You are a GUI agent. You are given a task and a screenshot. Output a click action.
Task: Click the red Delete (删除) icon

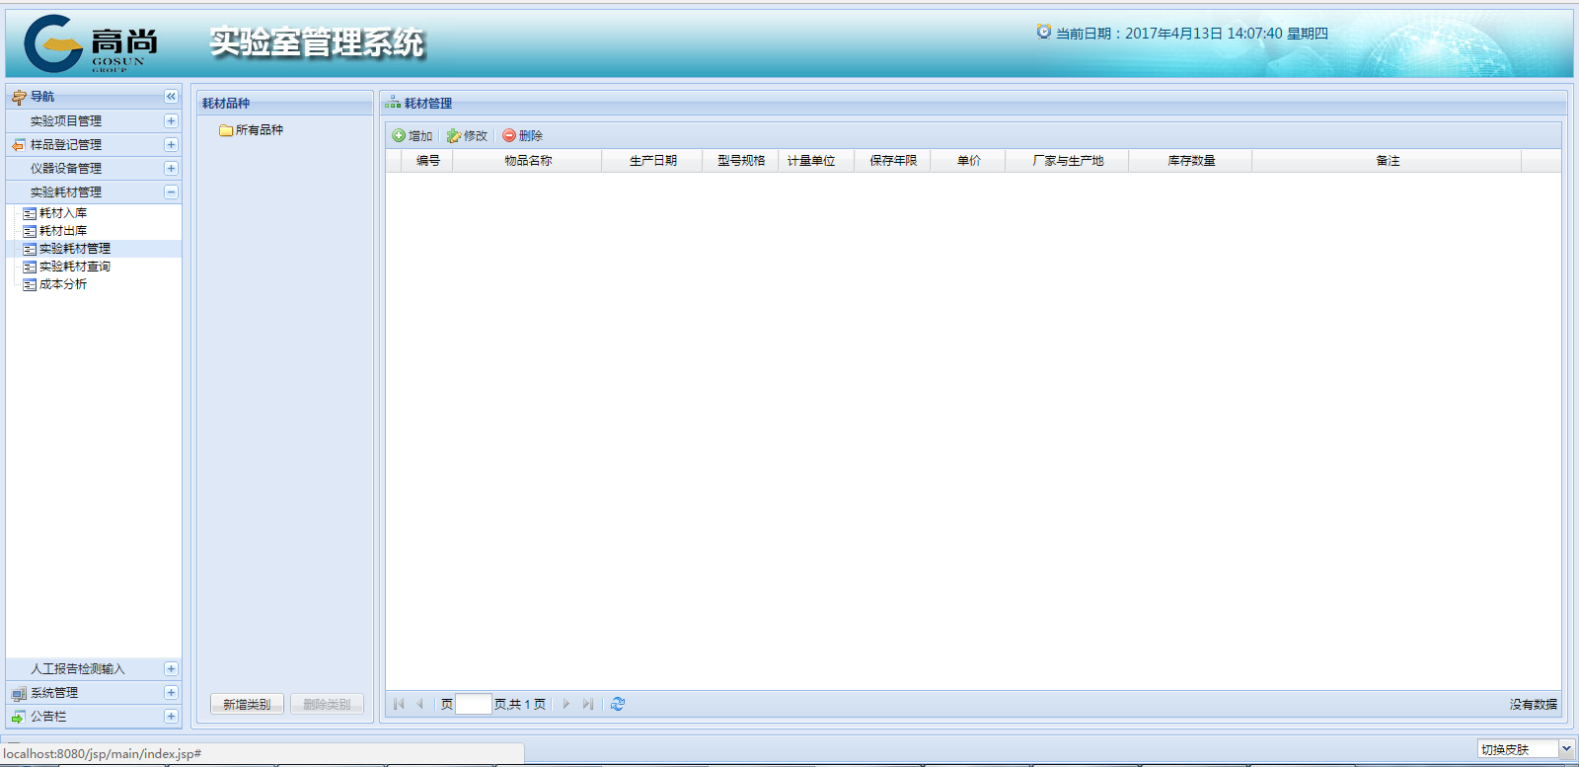[x=509, y=136]
